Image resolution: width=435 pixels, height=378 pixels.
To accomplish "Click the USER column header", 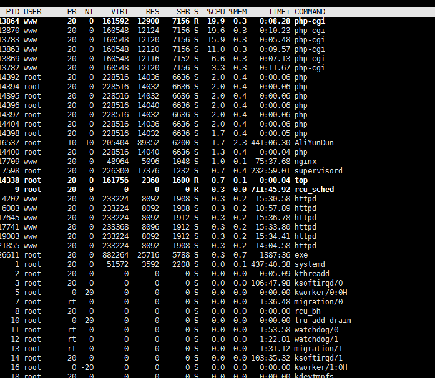I will (x=32, y=12).
